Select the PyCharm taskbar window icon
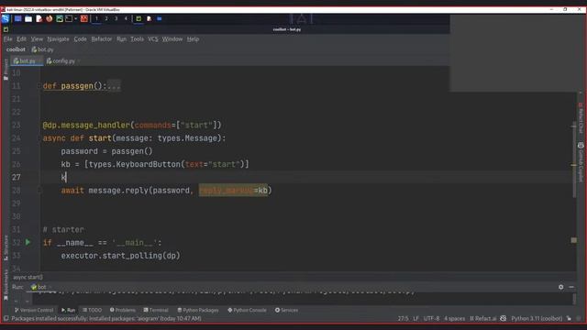The height and width of the screenshot is (330, 587). 138,18
